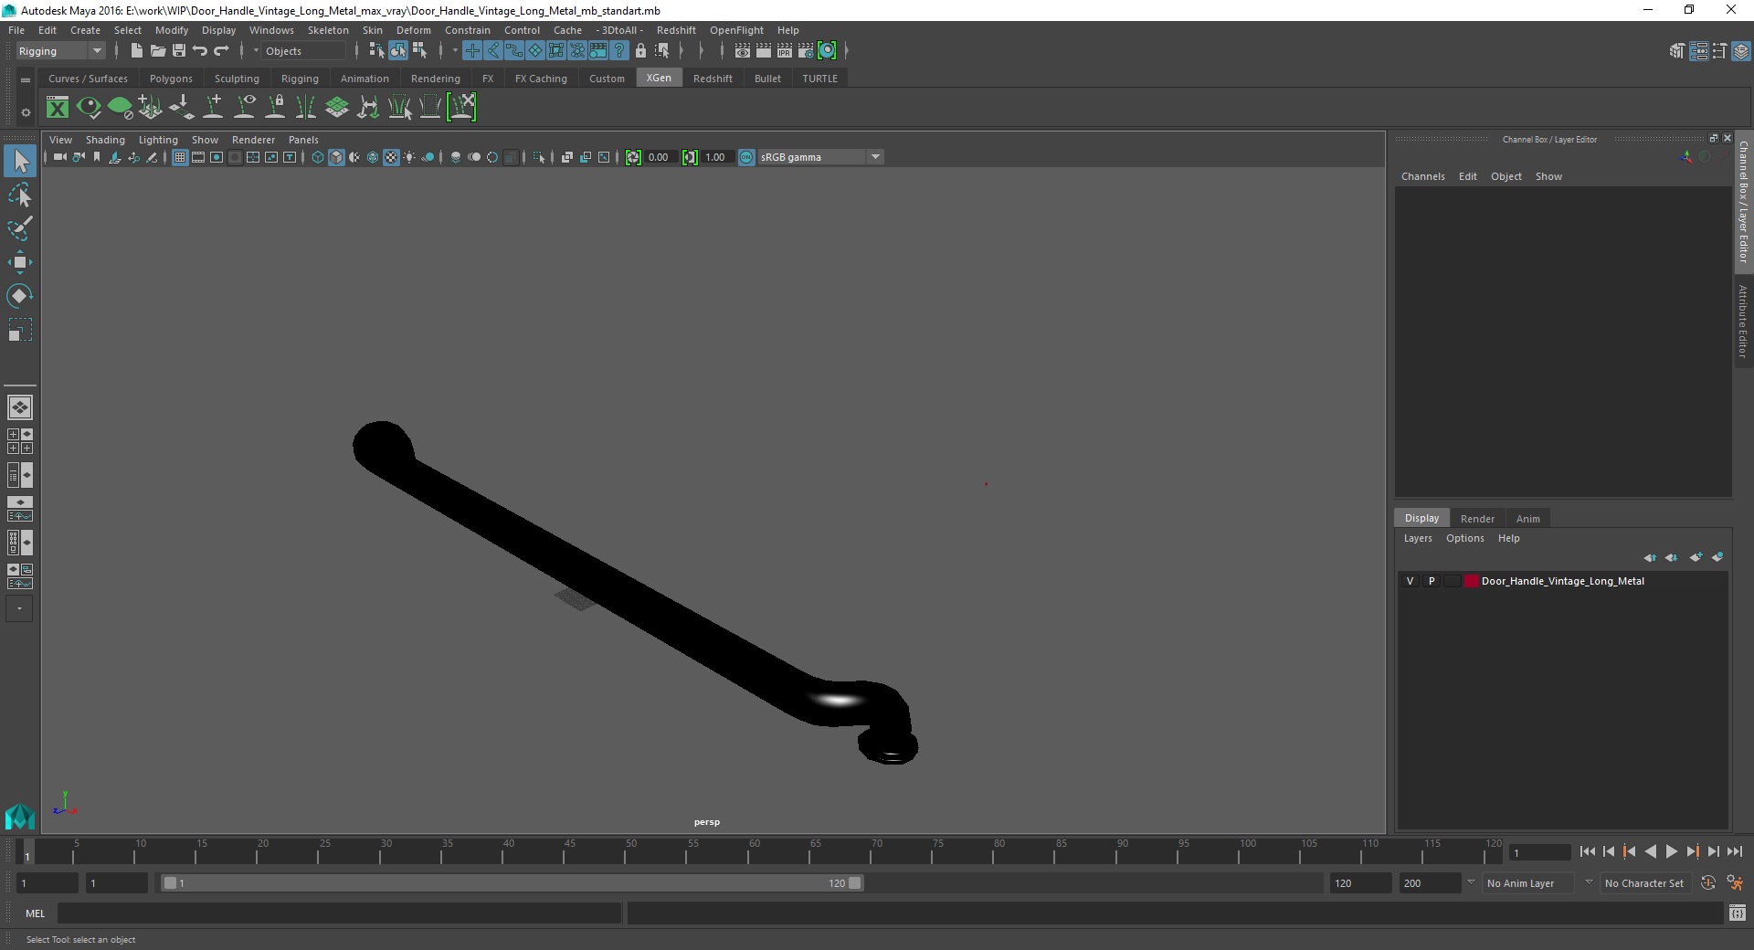Click the Play backwards button
1754x950 pixels.
tap(1650, 851)
